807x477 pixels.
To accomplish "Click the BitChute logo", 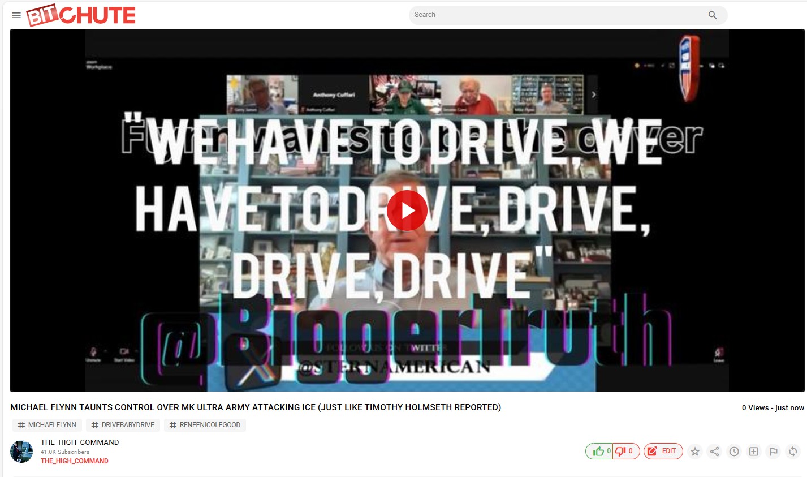I will [x=81, y=15].
